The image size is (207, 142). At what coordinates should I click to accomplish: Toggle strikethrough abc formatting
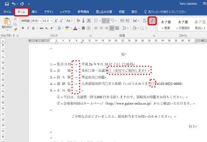click(41, 28)
